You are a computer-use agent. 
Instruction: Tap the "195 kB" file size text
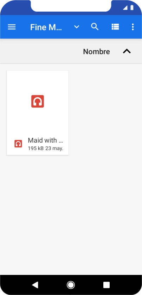click(x=35, y=149)
